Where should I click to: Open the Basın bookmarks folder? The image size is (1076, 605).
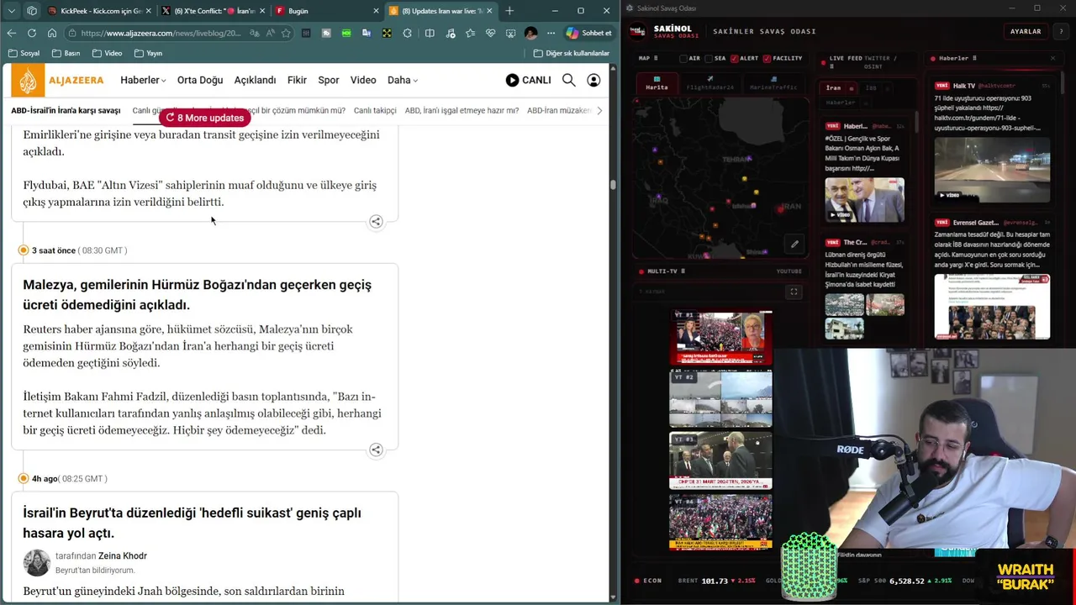(66, 53)
